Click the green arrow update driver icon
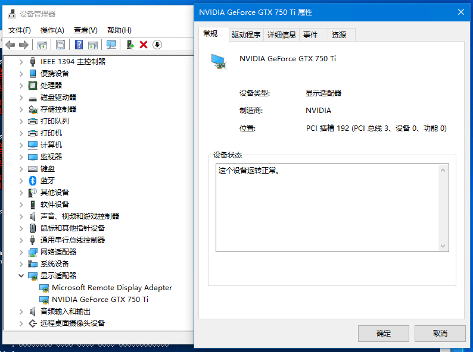The height and width of the screenshot is (352, 473). 130,45
